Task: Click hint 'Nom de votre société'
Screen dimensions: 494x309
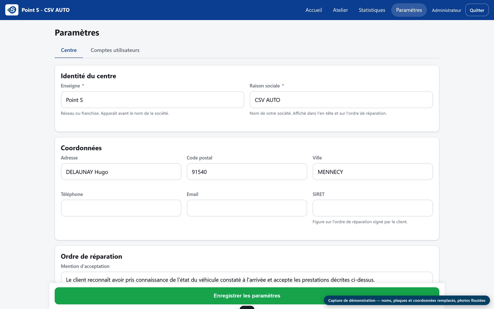Action: tap(318, 113)
